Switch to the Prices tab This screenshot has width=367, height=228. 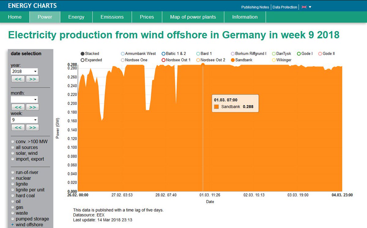[146, 17]
